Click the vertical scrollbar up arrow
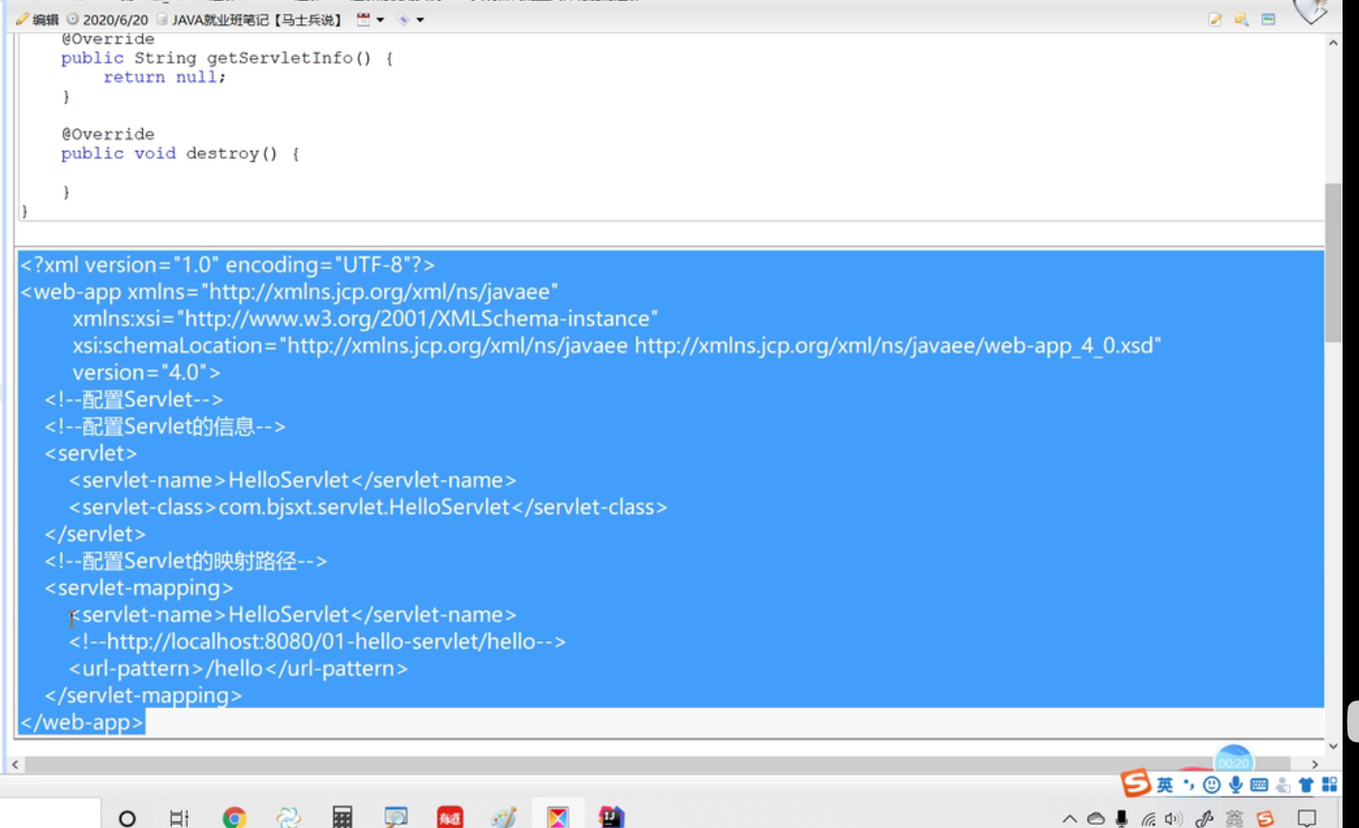 tap(1333, 43)
